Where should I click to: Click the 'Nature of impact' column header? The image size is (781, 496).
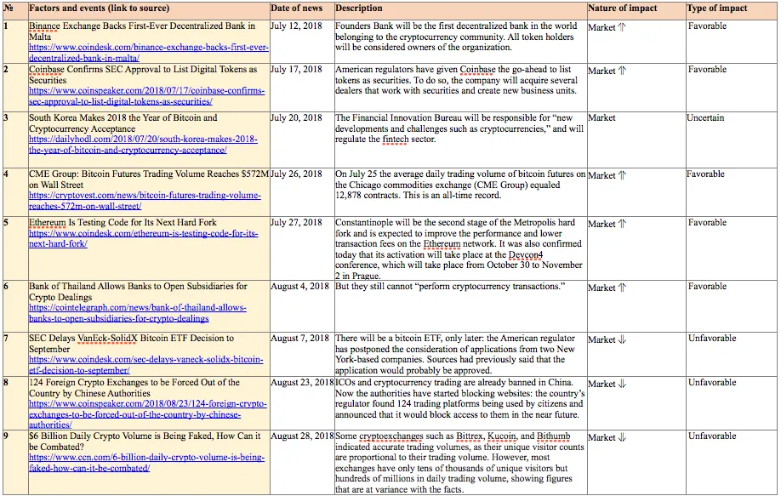(623, 8)
